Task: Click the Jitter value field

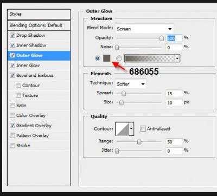Action: [174, 151]
